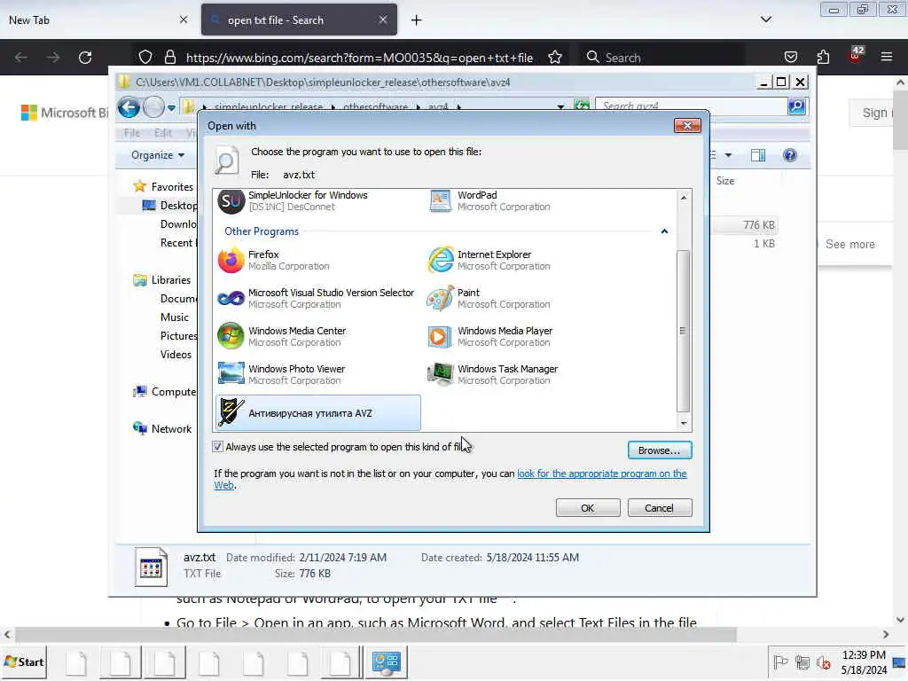The image size is (908, 681).
Task: Click the Action Center flag in tray
Action: [x=780, y=661]
